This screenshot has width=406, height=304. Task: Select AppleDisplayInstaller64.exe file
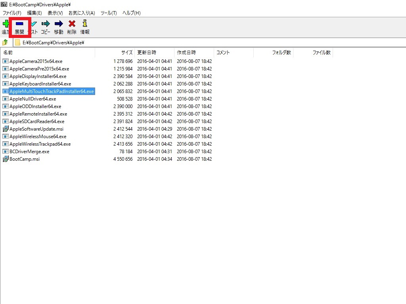point(38,76)
